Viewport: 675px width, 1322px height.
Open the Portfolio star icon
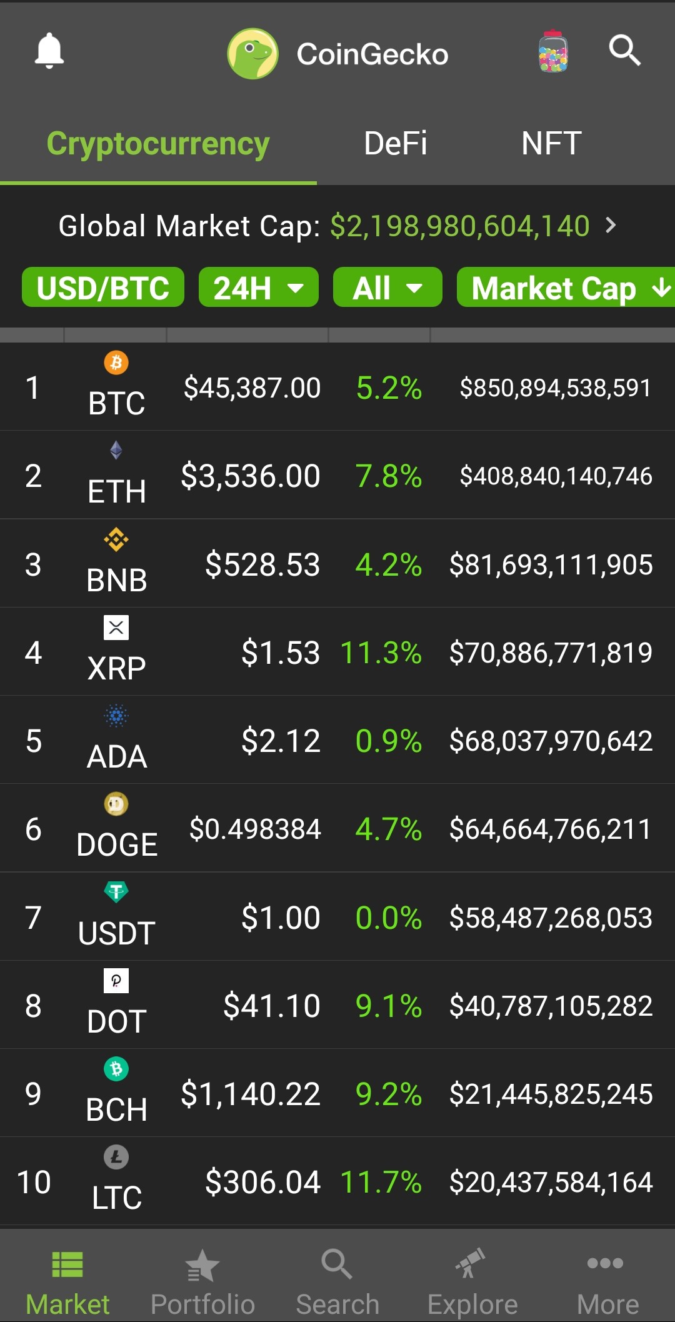(202, 1265)
